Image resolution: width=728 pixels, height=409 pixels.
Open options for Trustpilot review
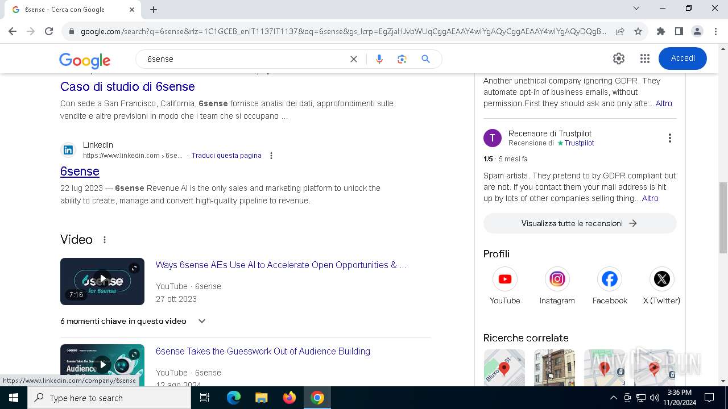coord(670,138)
